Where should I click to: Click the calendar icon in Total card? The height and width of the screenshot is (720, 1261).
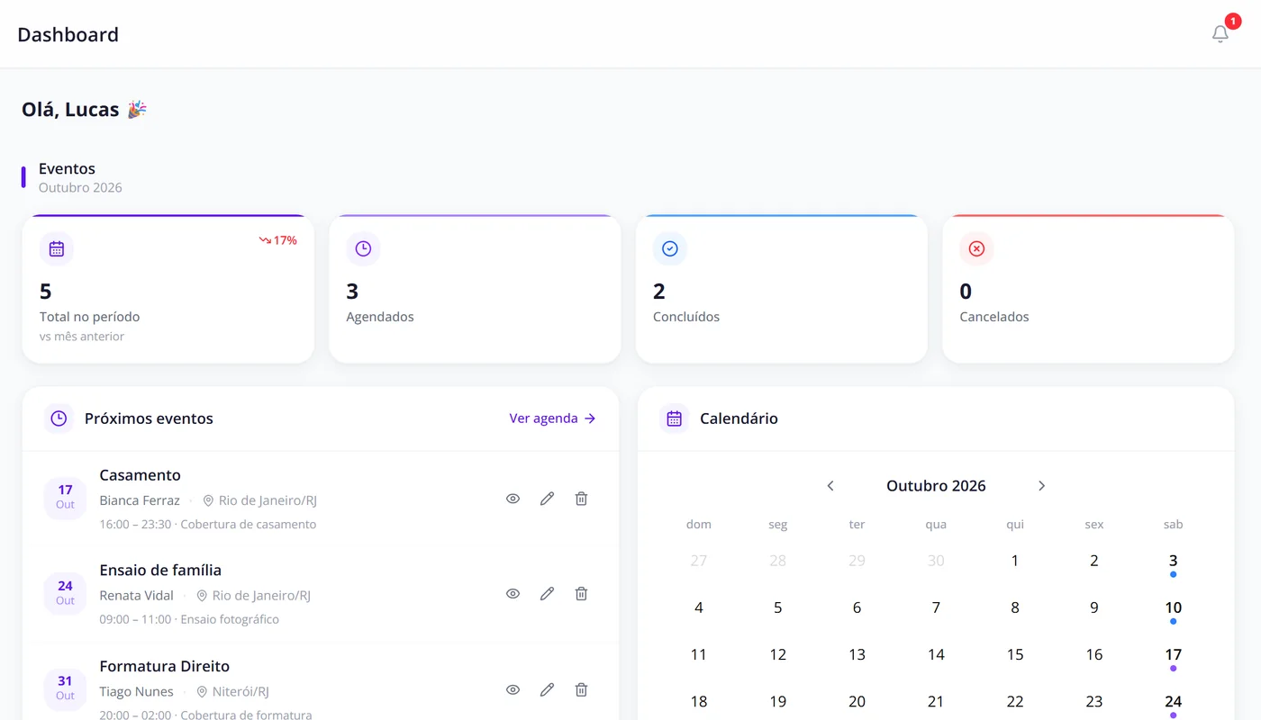[57, 249]
